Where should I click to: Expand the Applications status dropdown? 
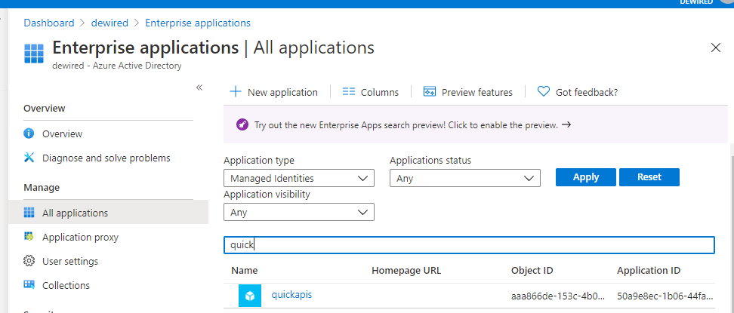point(465,179)
